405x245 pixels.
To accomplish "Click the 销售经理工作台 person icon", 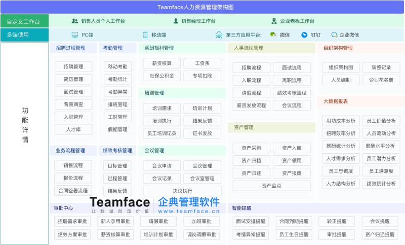I will tap(176, 21).
